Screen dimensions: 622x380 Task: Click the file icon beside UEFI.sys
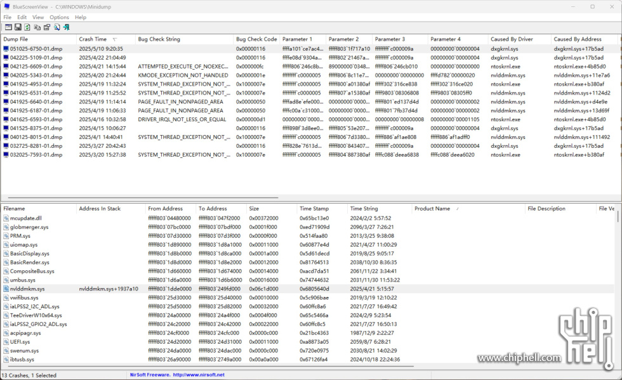point(6,342)
